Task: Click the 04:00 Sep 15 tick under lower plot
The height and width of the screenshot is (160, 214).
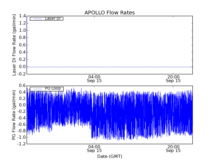Action: tap(94, 149)
